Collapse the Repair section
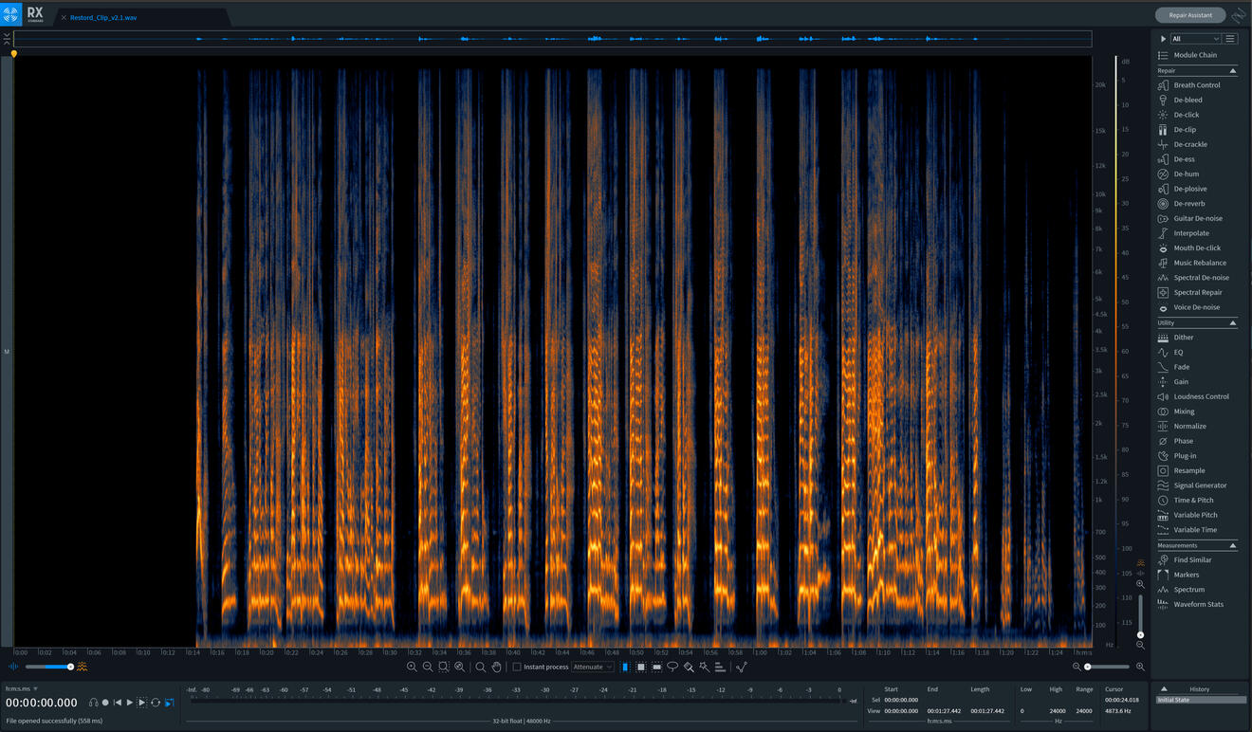The width and height of the screenshot is (1252, 732). 1233,71
